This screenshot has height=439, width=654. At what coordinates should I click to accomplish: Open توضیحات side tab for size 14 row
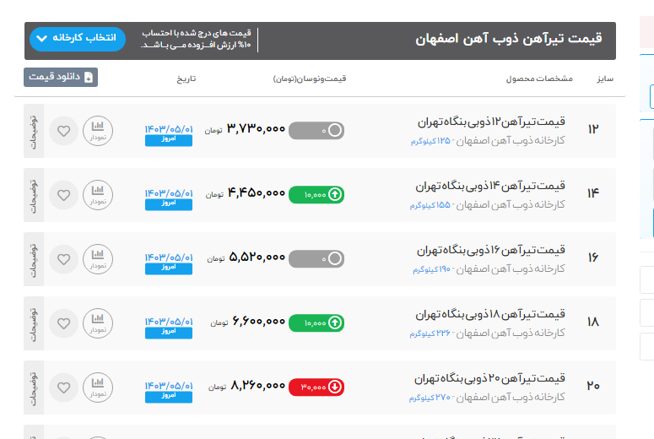[x=34, y=195]
